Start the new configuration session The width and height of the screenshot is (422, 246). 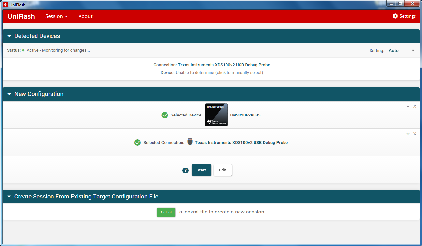pos(201,170)
